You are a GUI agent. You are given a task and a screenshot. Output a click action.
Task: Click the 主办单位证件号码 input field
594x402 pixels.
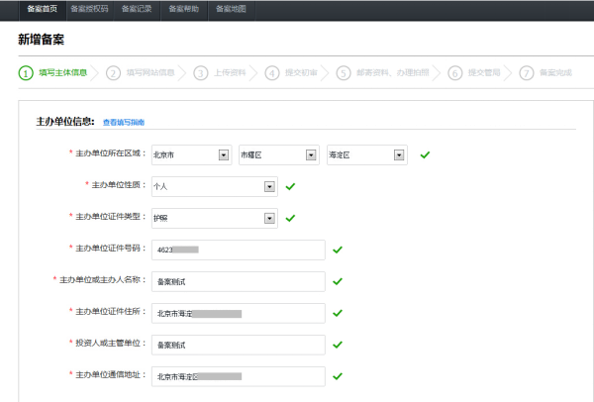(239, 250)
